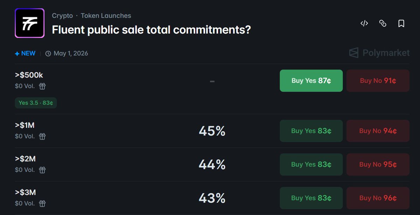420x215 pixels.
Task: Buy Yes at 83¢ for >$1M
Action: click(x=311, y=131)
